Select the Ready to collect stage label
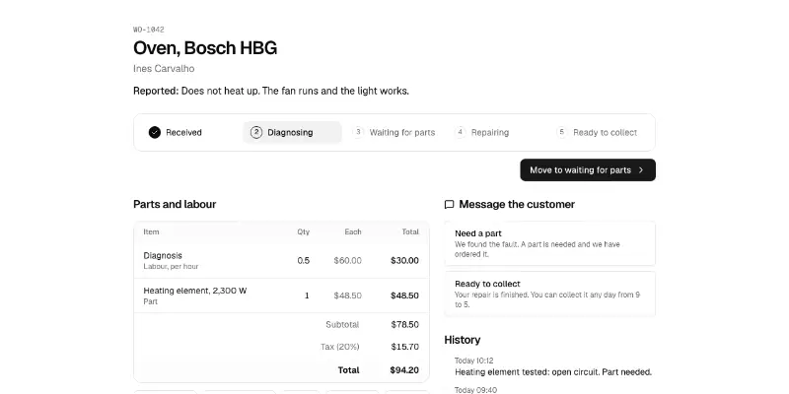The image size is (789, 394). [605, 133]
